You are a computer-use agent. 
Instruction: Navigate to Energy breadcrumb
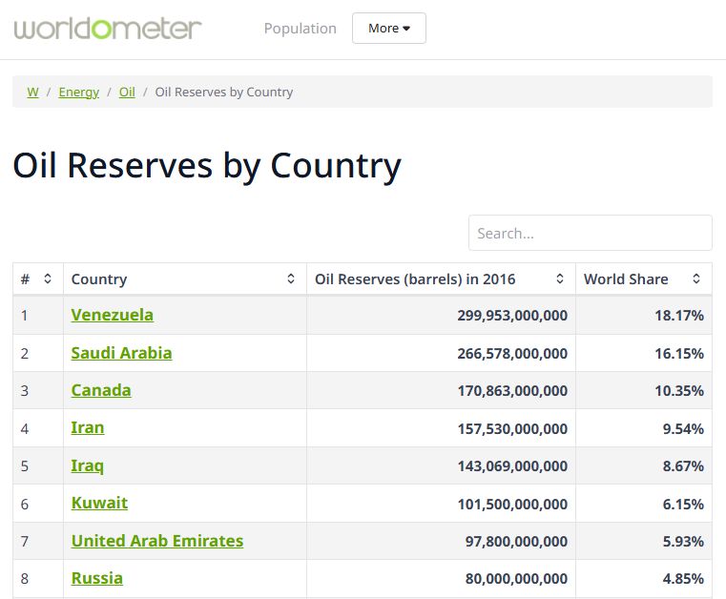(78, 93)
